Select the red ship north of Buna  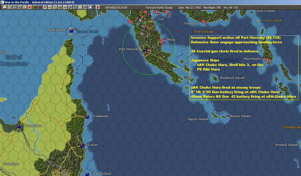tap(177, 31)
